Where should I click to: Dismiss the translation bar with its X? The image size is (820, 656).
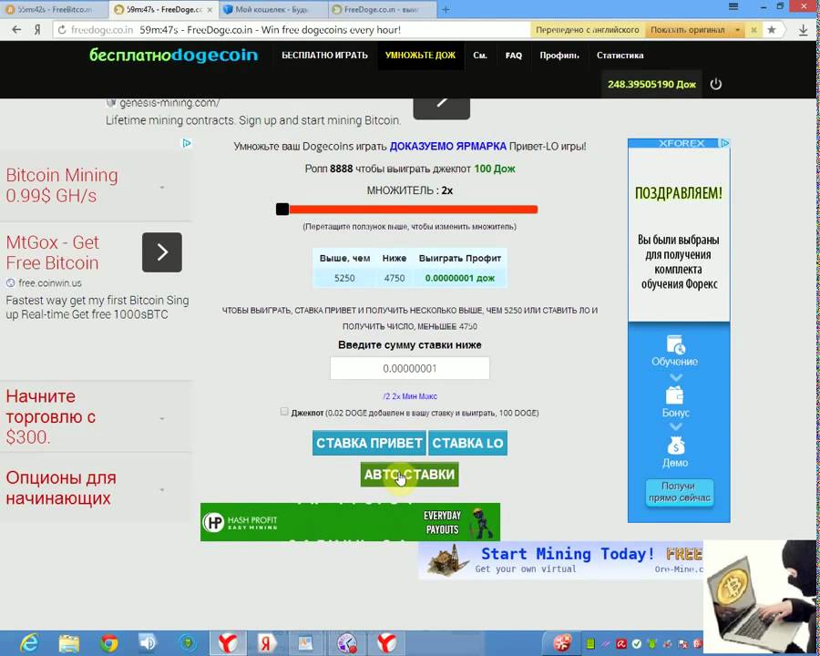[753, 30]
